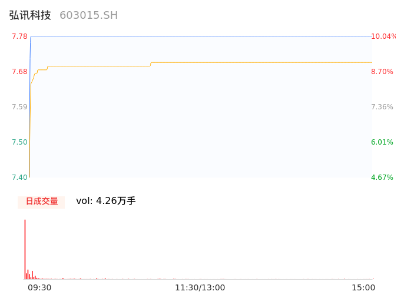Image resolution: width=404 pixels, height=308 pixels.
Task: Select the 日成交量 volume tab
Action: (x=41, y=202)
